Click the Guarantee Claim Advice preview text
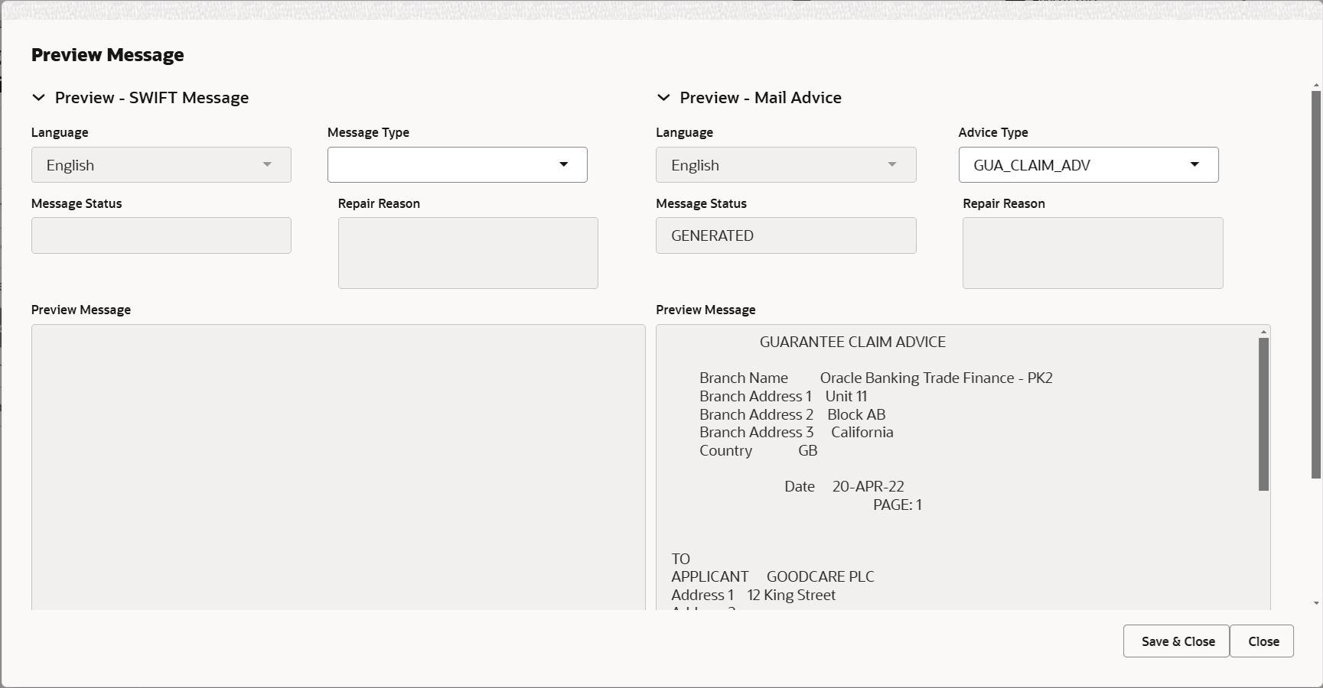The width and height of the screenshot is (1323, 688). pyautogui.click(x=852, y=342)
